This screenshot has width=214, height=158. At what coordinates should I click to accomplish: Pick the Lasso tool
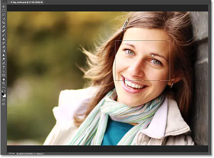(3, 14)
